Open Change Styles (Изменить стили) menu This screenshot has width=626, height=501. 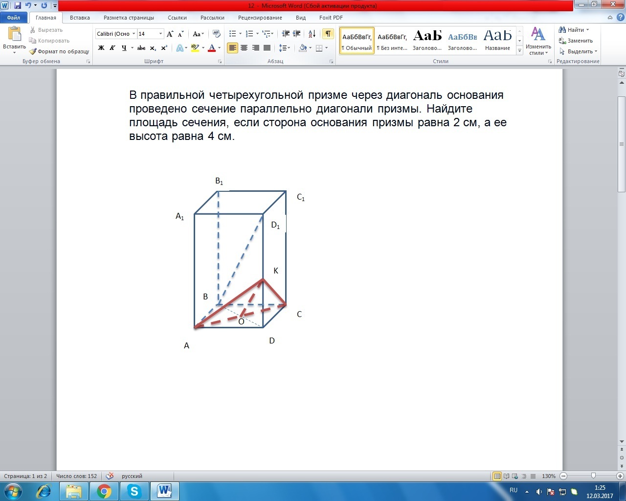pos(538,42)
